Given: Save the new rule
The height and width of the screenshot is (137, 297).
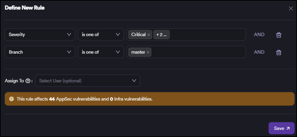Looking at the screenshot, I should pyautogui.click(x=281, y=128).
